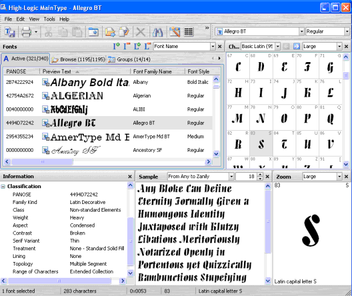Increase the sample font size stepper up
Screen dimensions: 352x296
260,175
